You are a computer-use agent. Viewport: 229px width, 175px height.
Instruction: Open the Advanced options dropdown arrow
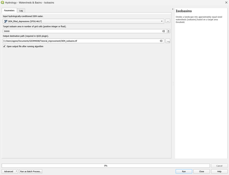(17, 171)
